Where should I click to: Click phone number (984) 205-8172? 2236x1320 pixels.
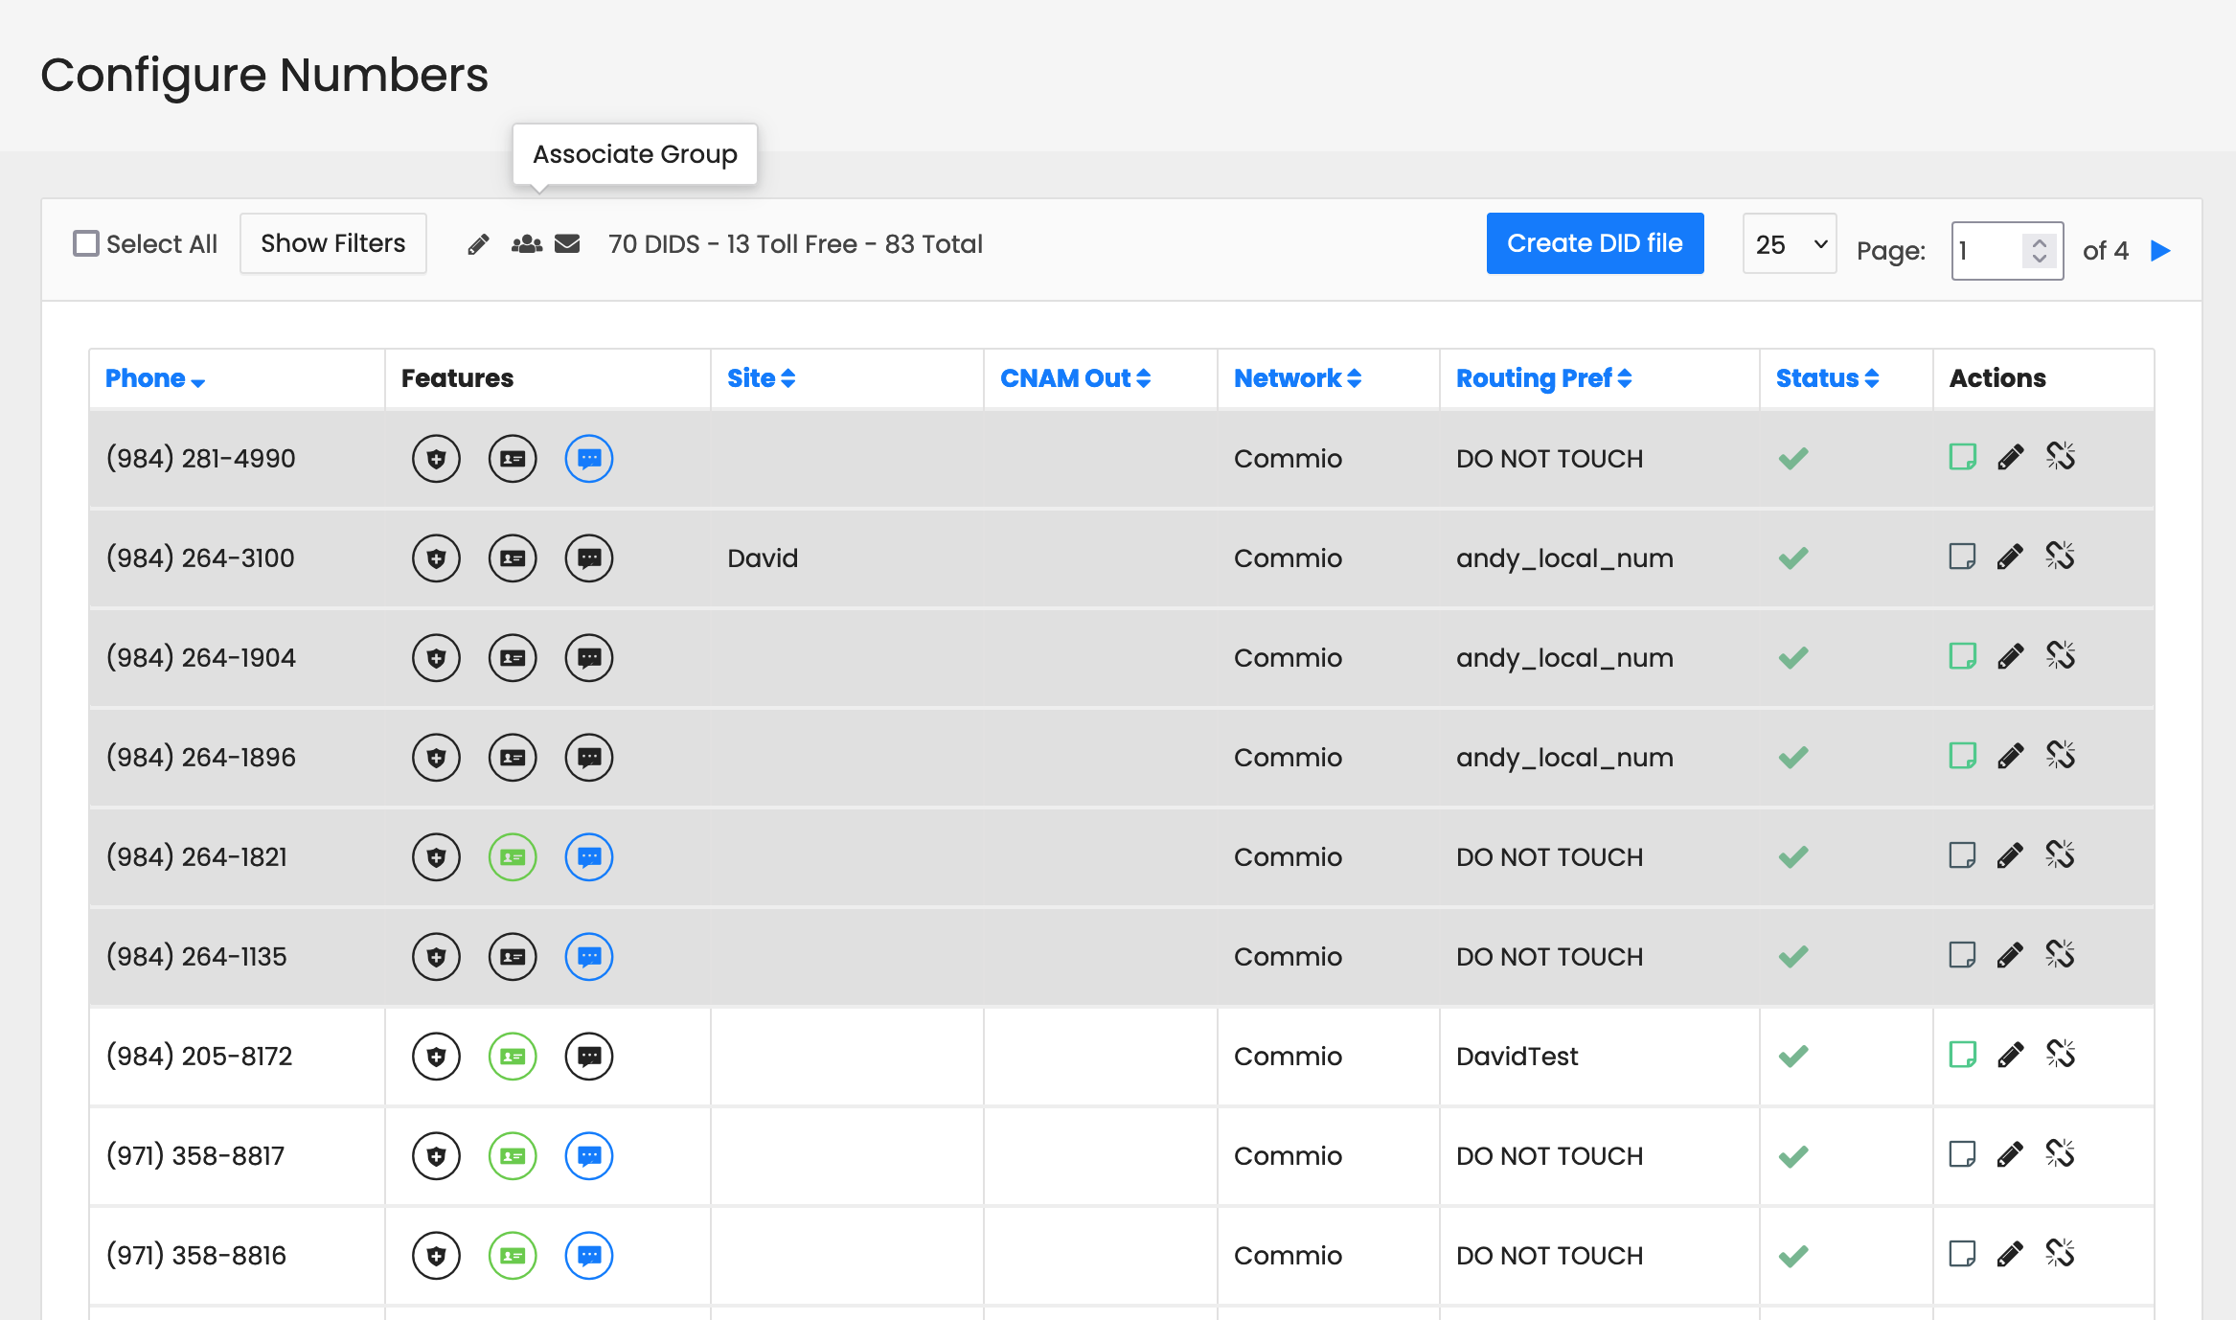pyautogui.click(x=199, y=1057)
